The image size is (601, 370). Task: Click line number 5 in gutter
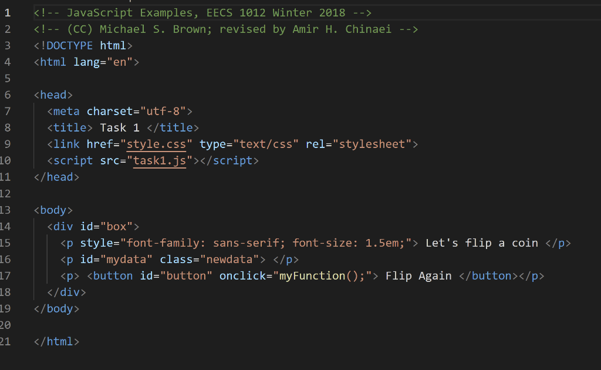click(x=8, y=79)
